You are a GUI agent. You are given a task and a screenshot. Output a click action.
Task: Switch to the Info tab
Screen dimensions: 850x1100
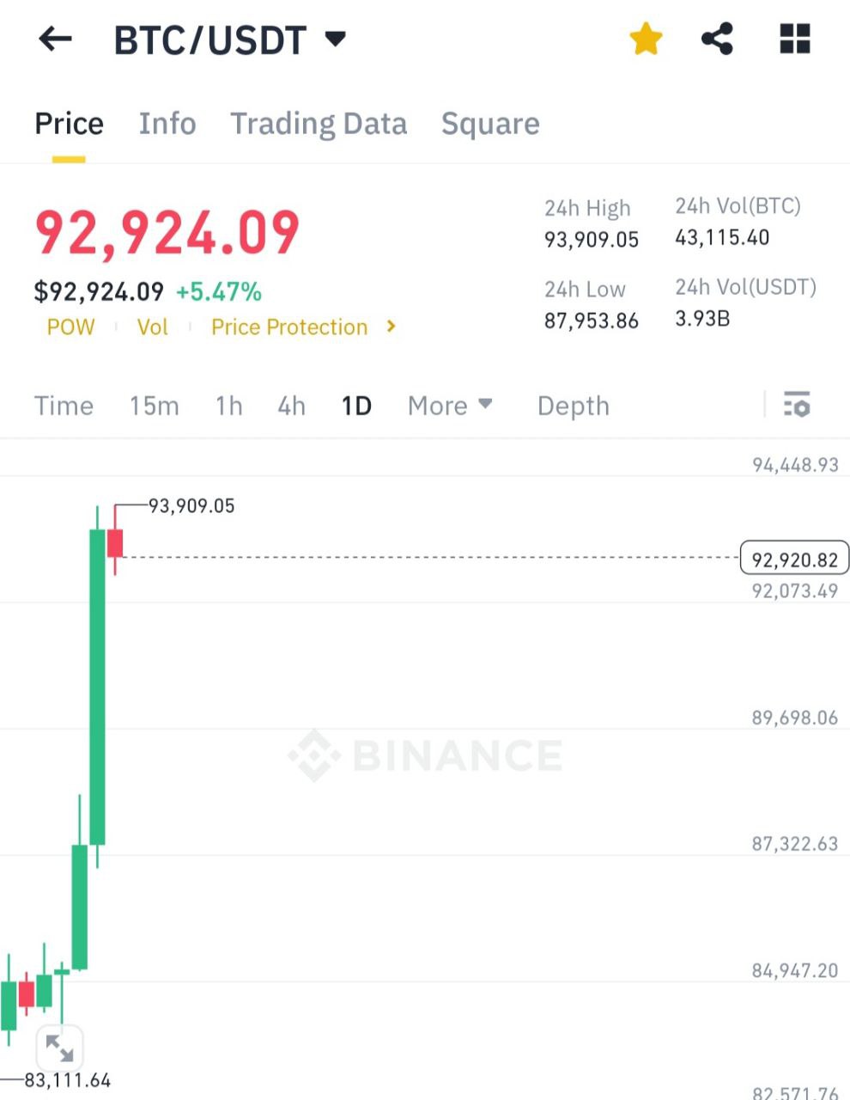click(x=167, y=124)
